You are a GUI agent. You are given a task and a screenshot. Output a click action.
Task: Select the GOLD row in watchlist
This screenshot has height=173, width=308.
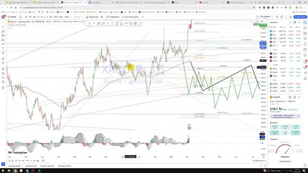[285, 69]
